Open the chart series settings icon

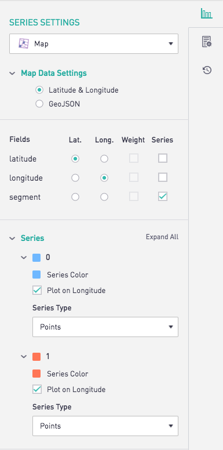pyautogui.click(x=207, y=13)
